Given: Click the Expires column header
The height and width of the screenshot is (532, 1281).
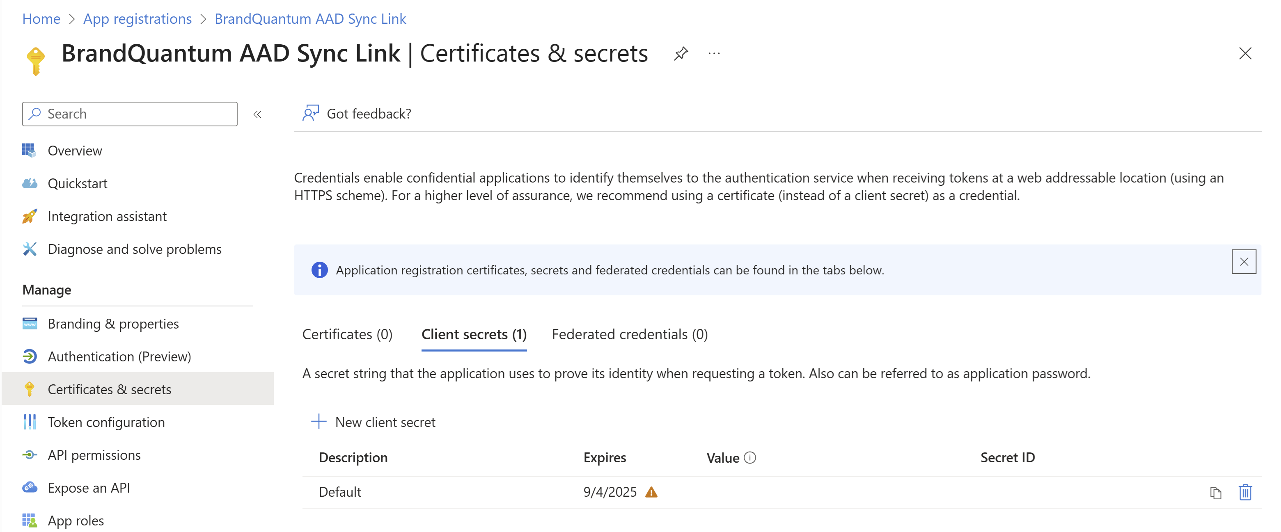Looking at the screenshot, I should 605,457.
